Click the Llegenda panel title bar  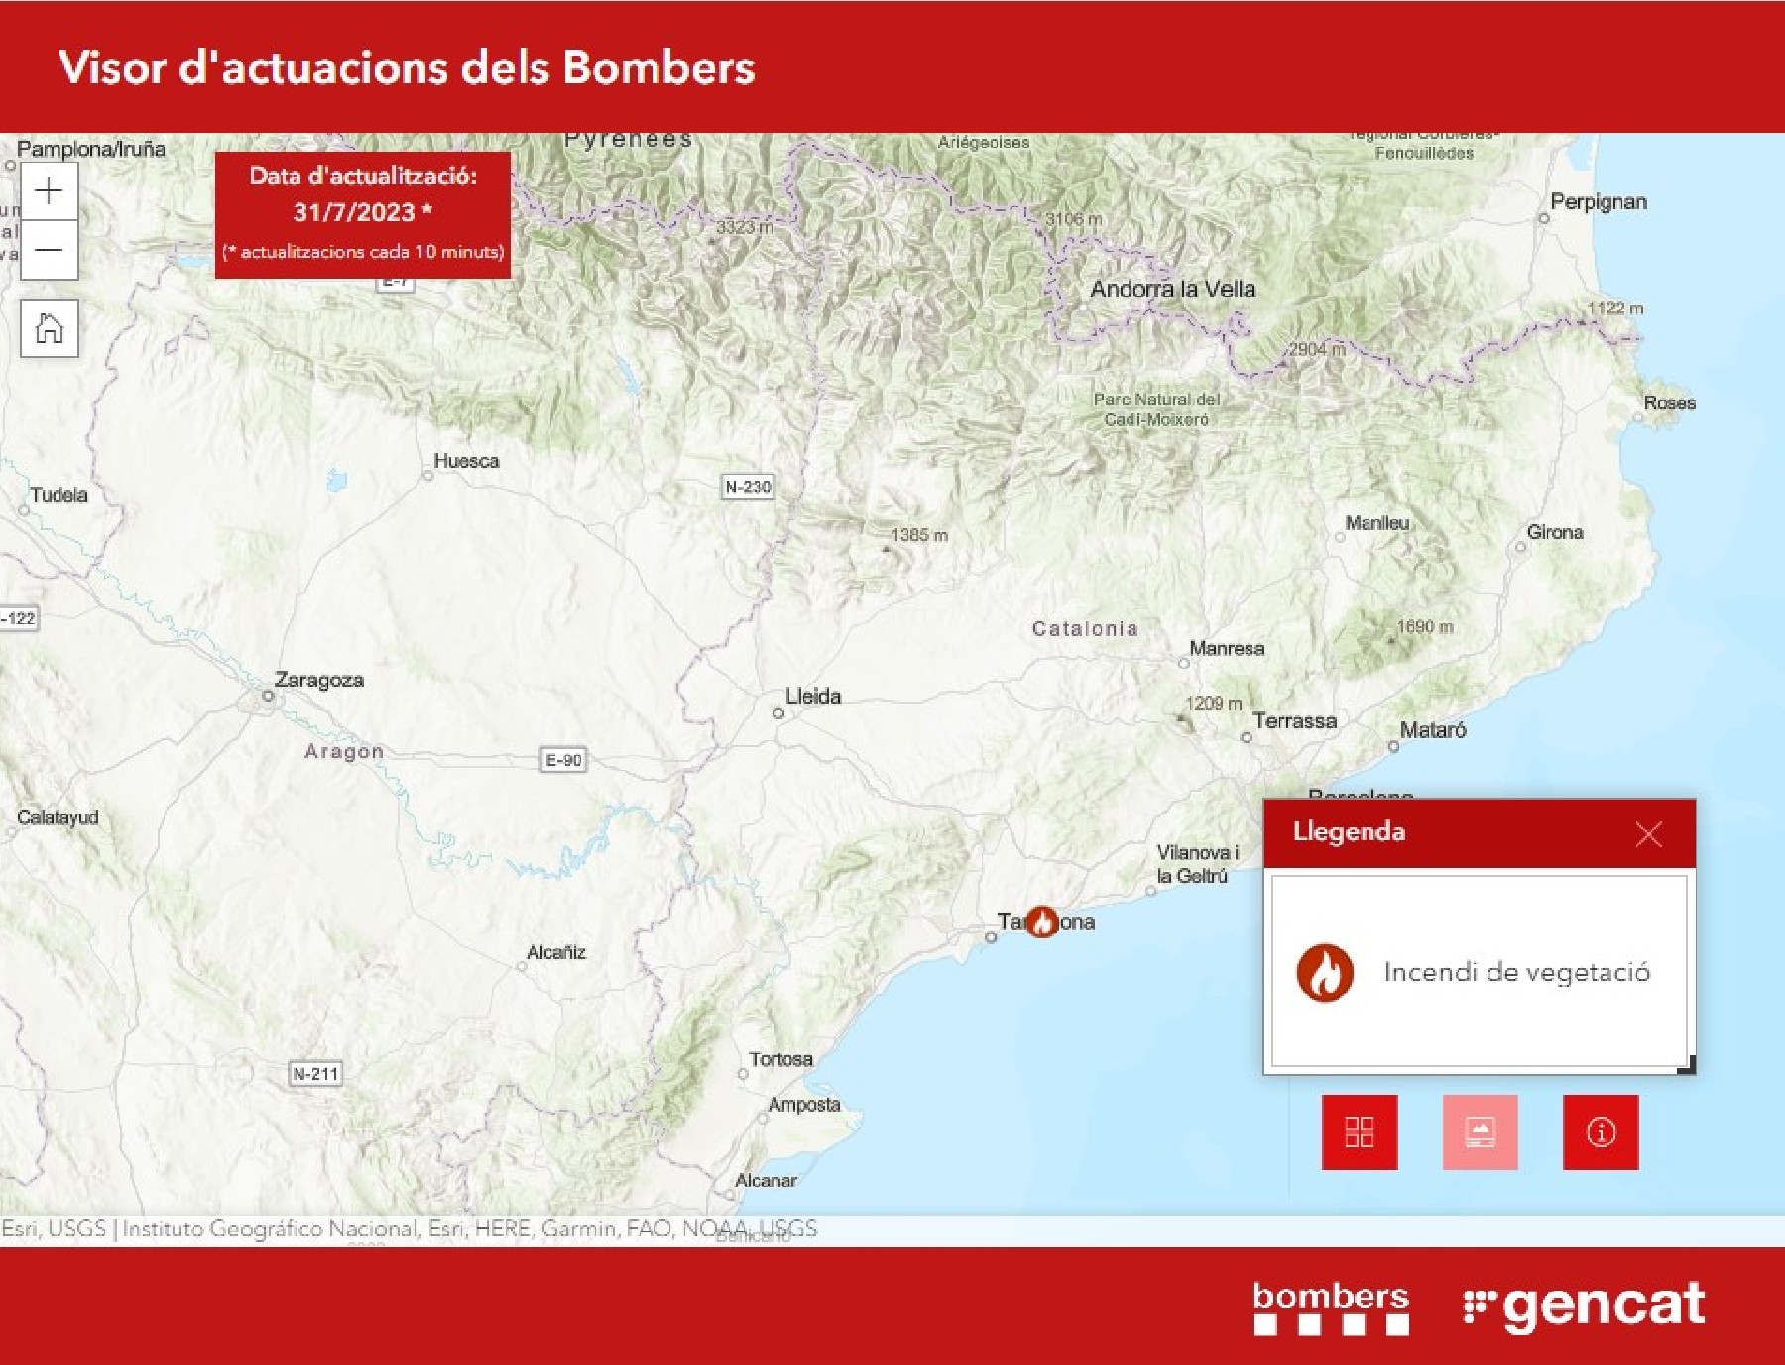point(1438,832)
